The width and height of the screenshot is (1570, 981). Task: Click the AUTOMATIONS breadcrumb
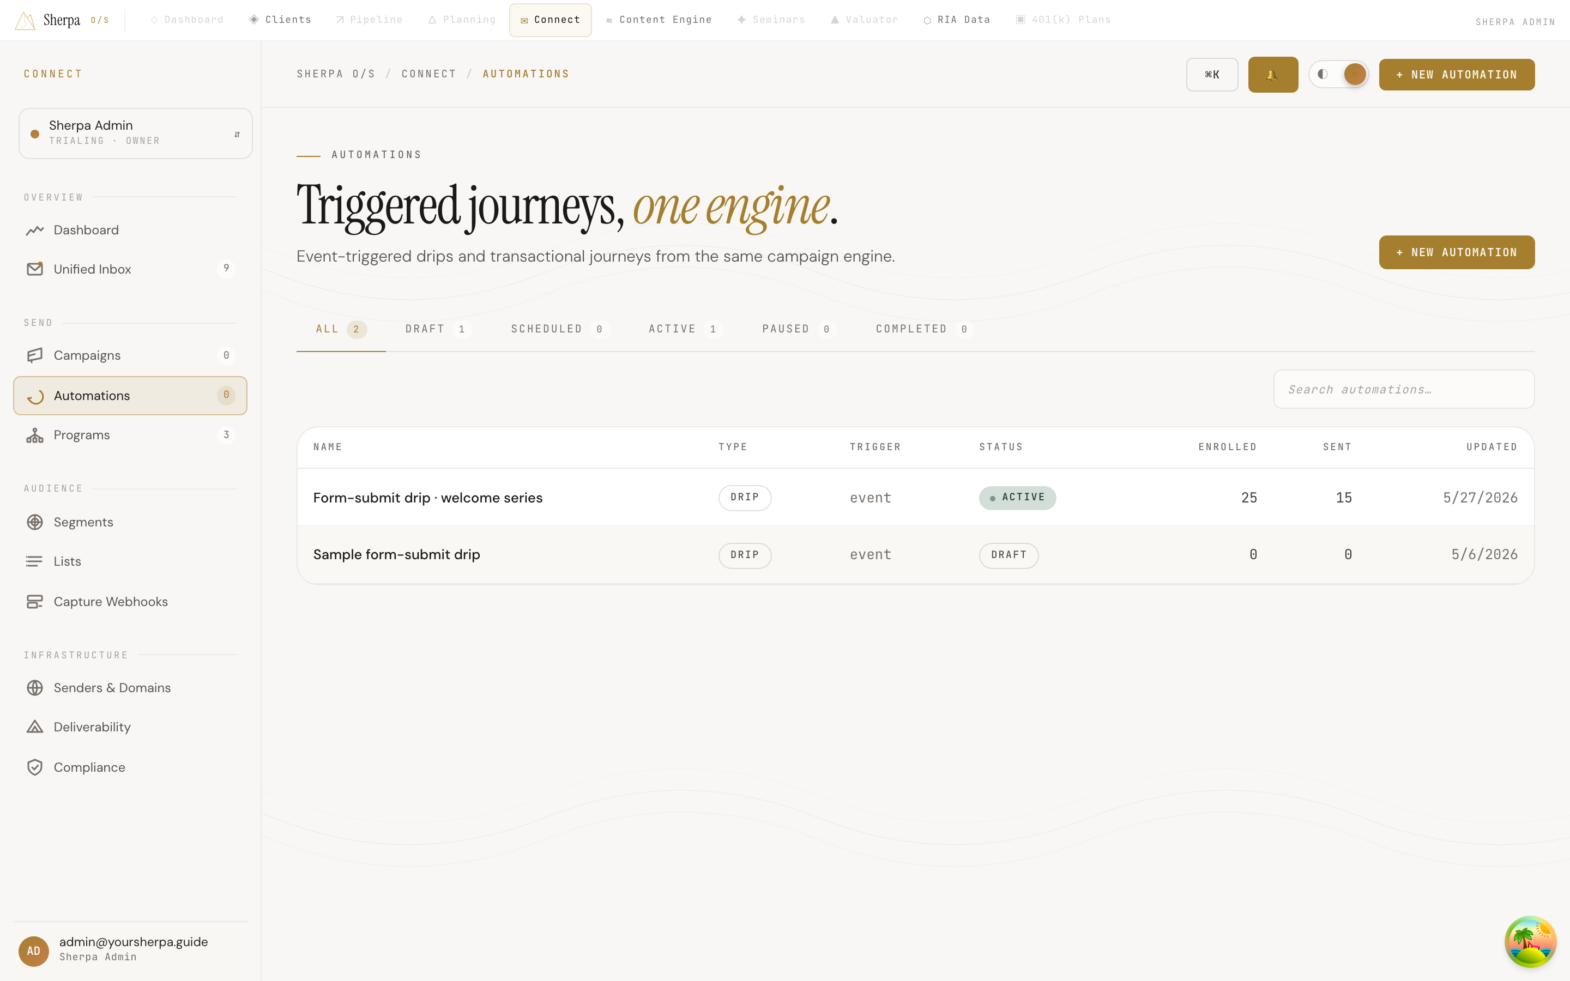(x=526, y=74)
